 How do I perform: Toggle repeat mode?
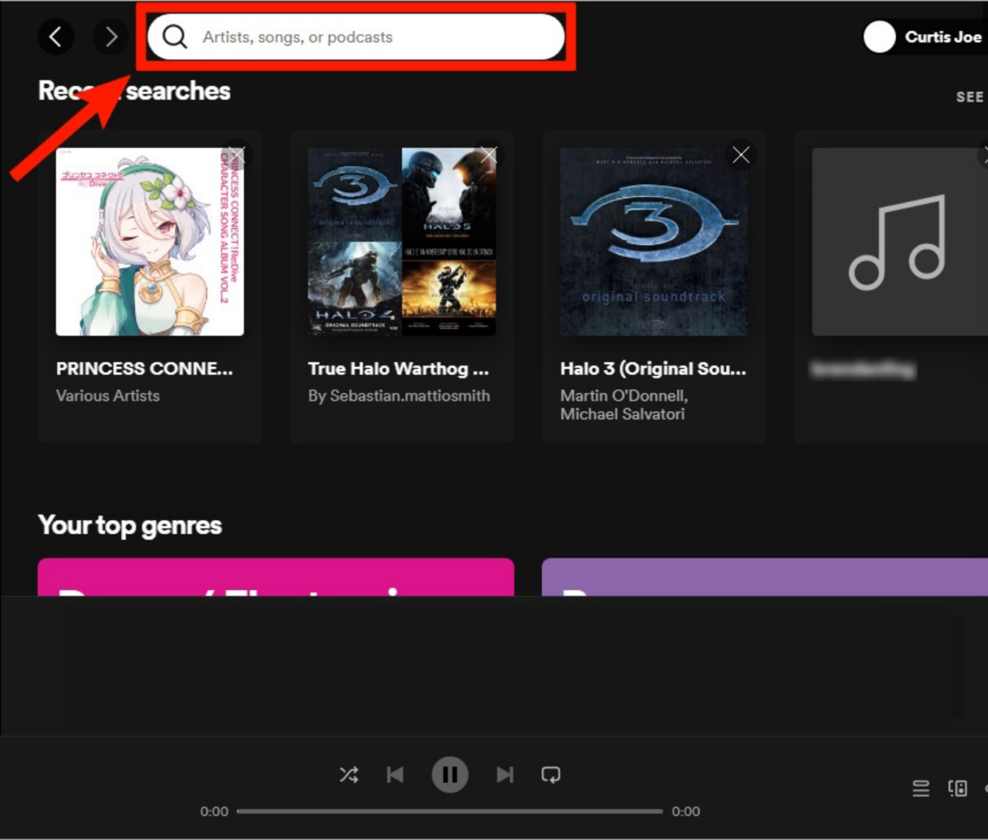(551, 775)
